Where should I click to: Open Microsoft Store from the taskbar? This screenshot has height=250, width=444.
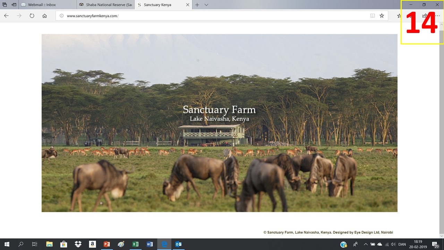tap(63, 244)
